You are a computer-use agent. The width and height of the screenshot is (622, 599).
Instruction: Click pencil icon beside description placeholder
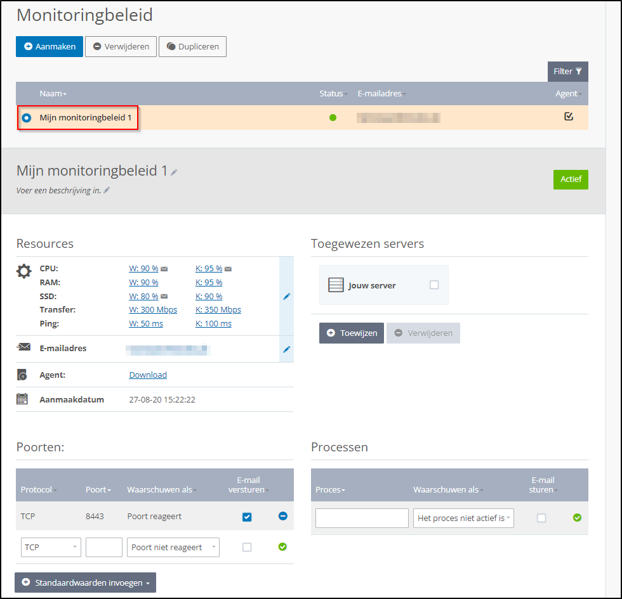[107, 190]
